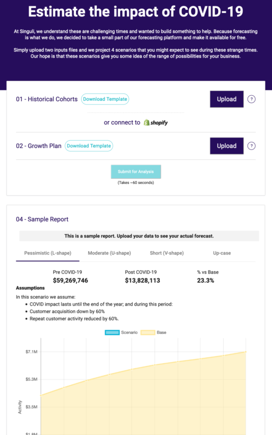Screen dimensions: 272x435
Task: Open help icon for Growth Plan
Action: (251, 146)
